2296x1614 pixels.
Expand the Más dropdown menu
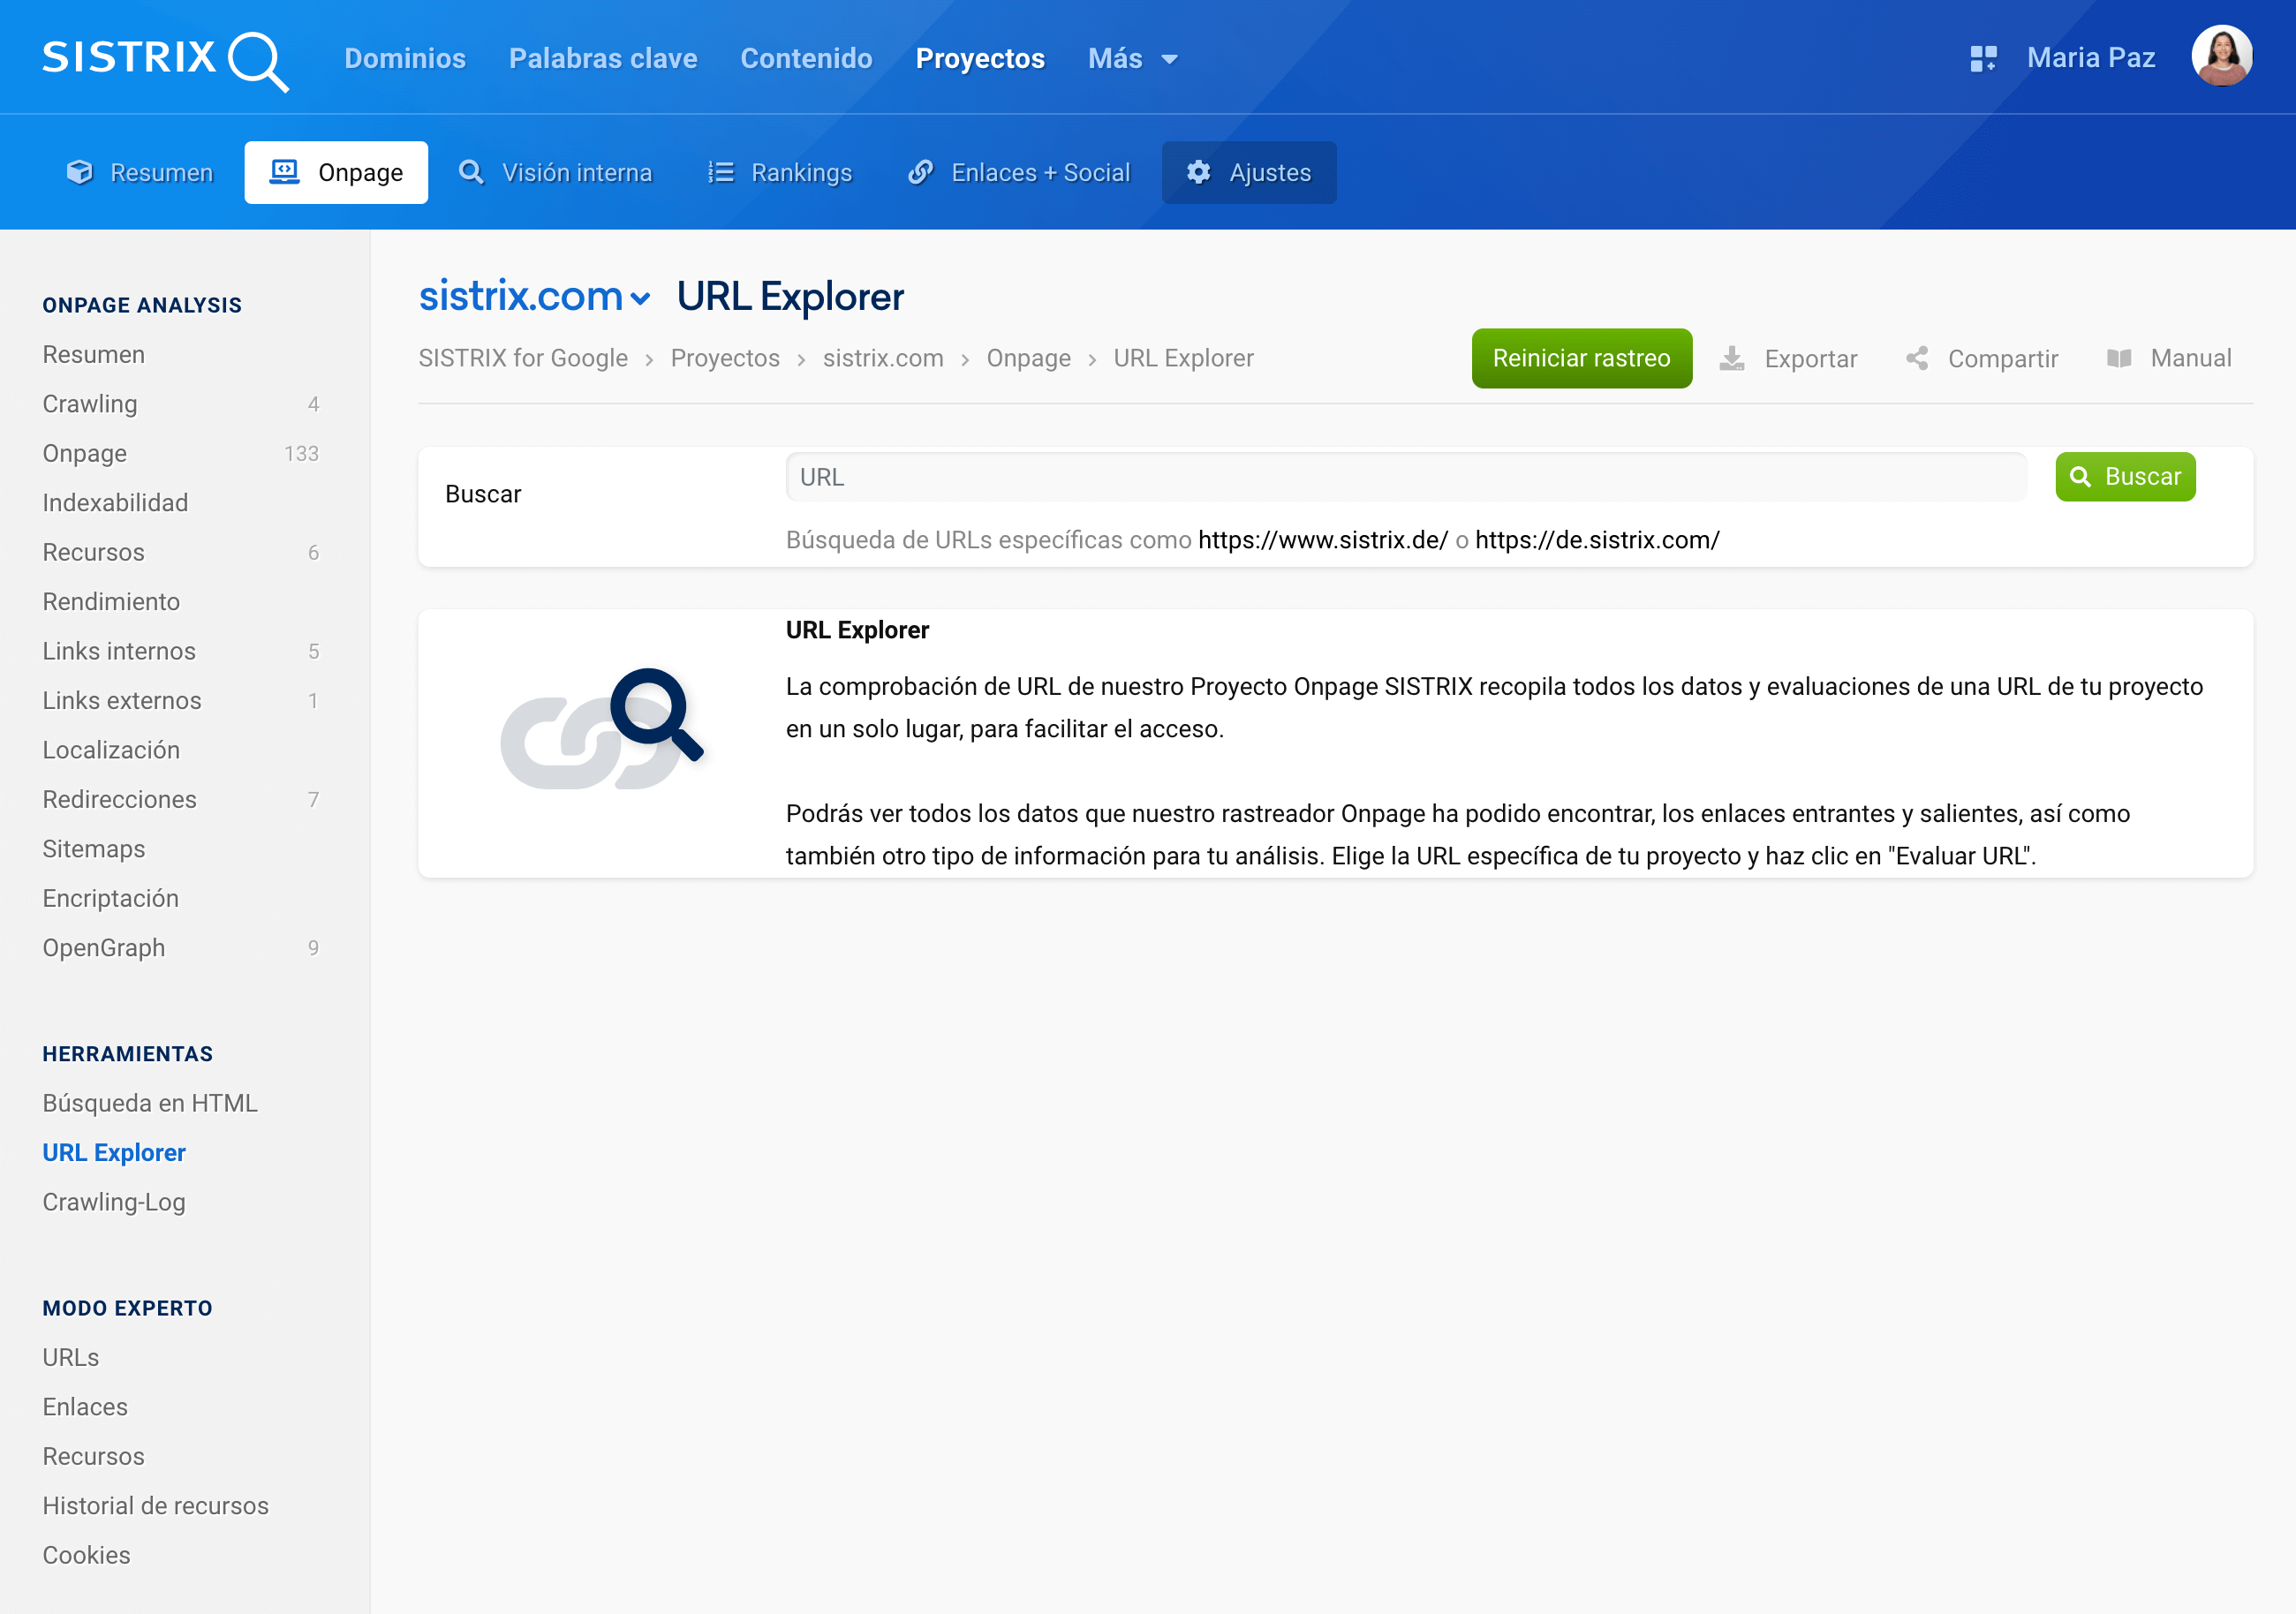tap(1132, 58)
